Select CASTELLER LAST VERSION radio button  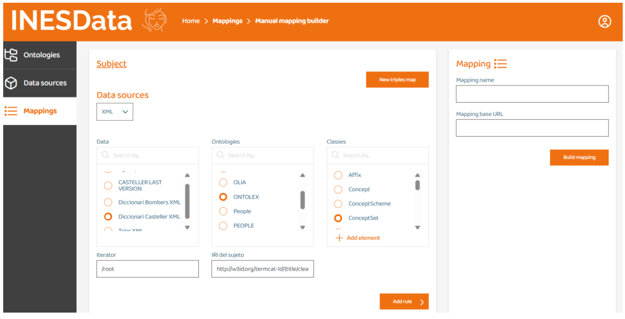click(108, 185)
